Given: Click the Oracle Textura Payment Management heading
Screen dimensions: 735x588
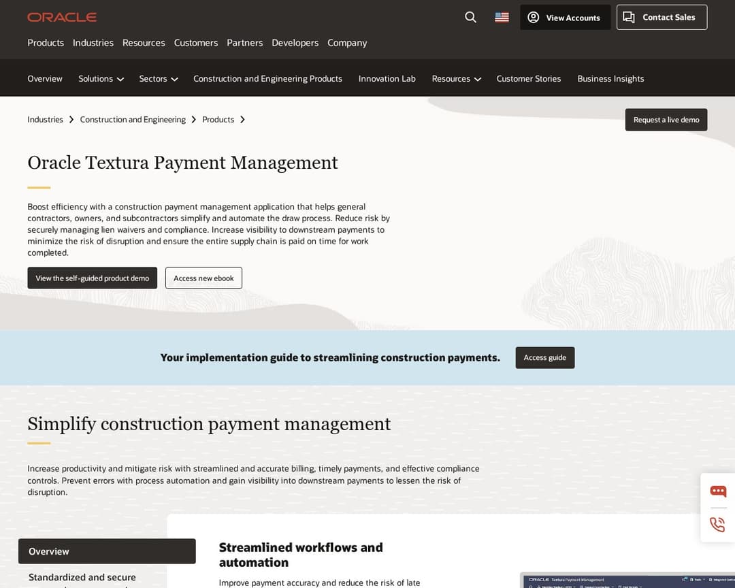Looking at the screenshot, I should [x=182, y=163].
